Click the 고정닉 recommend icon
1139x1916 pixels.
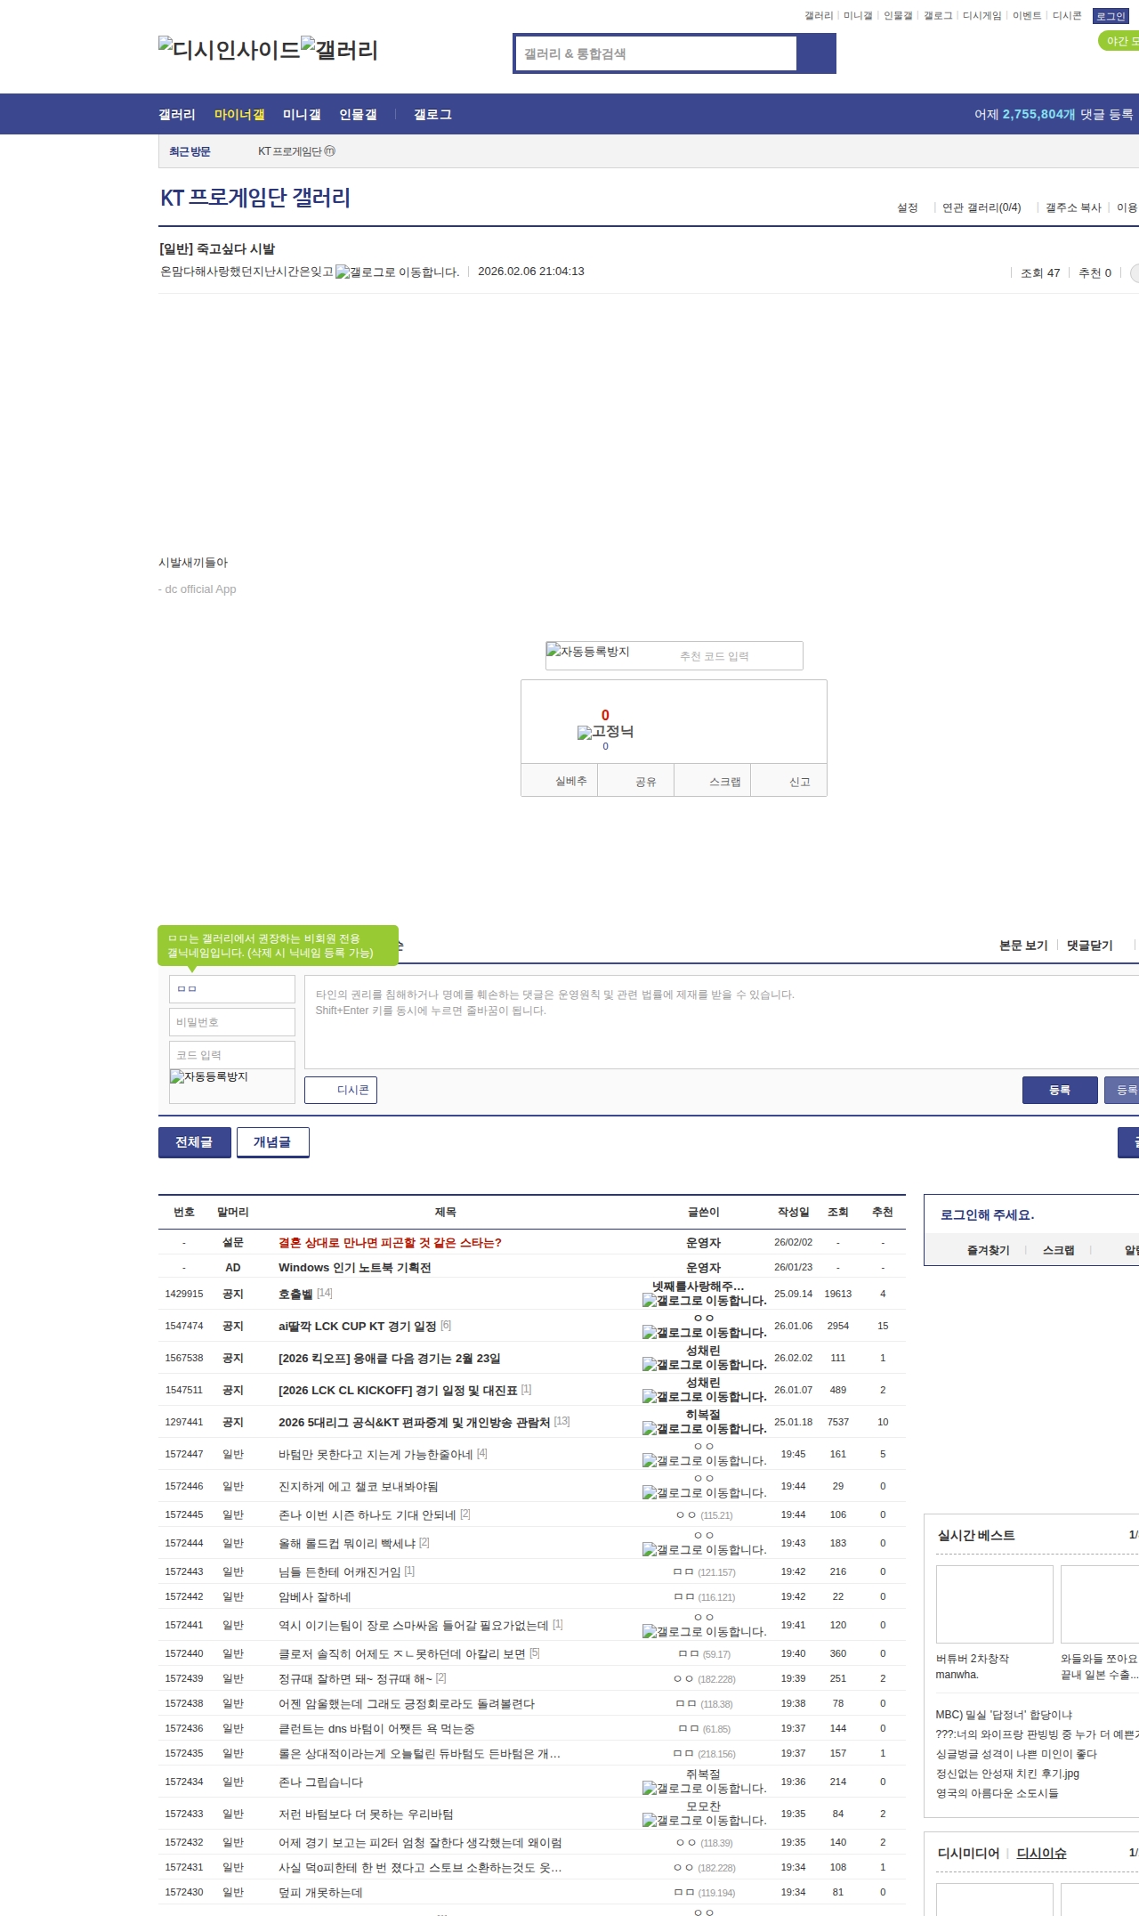click(605, 732)
